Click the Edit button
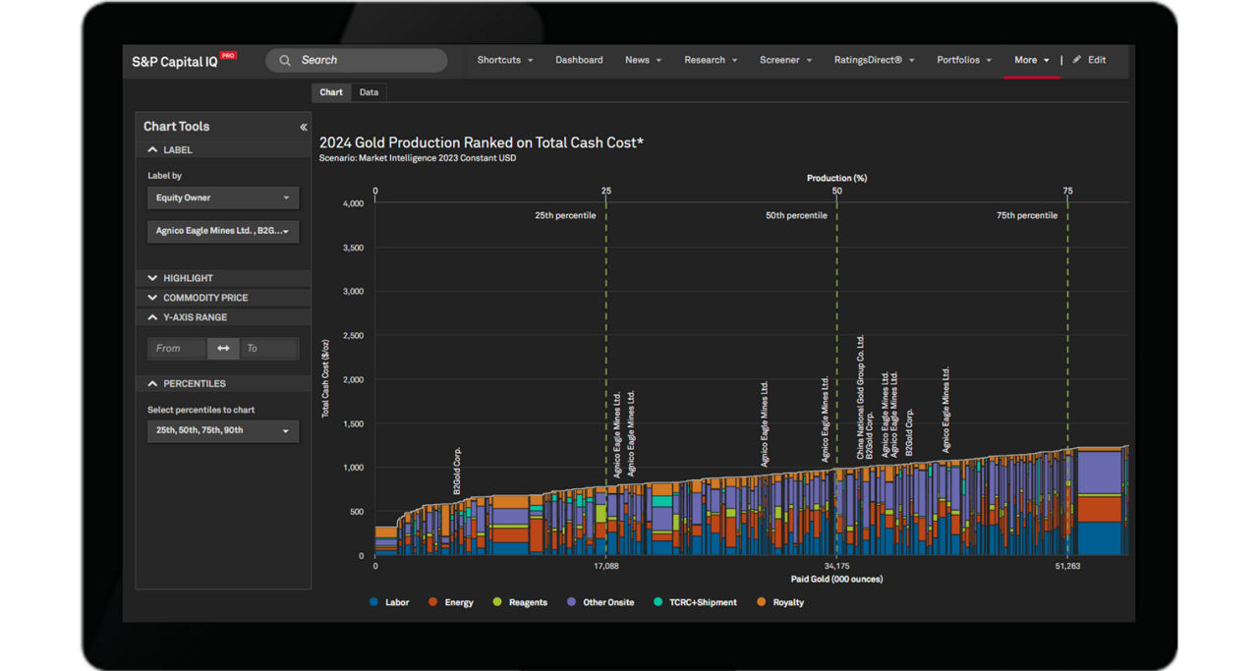 click(x=1089, y=60)
